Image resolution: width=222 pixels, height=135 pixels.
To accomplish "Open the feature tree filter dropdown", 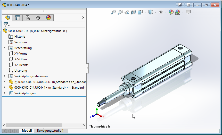I will click(6, 25).
